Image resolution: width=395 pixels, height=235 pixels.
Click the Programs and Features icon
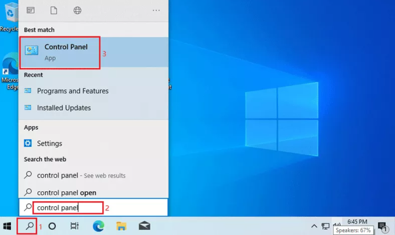point(28,91)
